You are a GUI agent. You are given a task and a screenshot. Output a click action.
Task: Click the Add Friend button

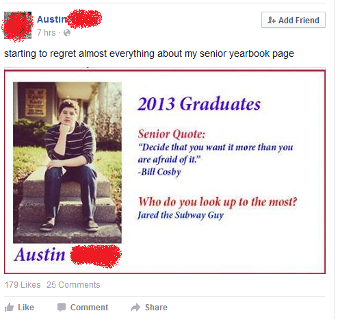point(293,20)
